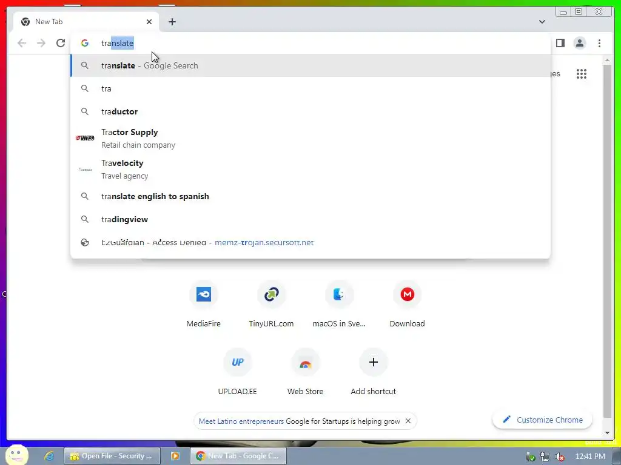621x465 pixels.
Task: Choose the Tractor Supply suggestion
Action: [310, 139]
